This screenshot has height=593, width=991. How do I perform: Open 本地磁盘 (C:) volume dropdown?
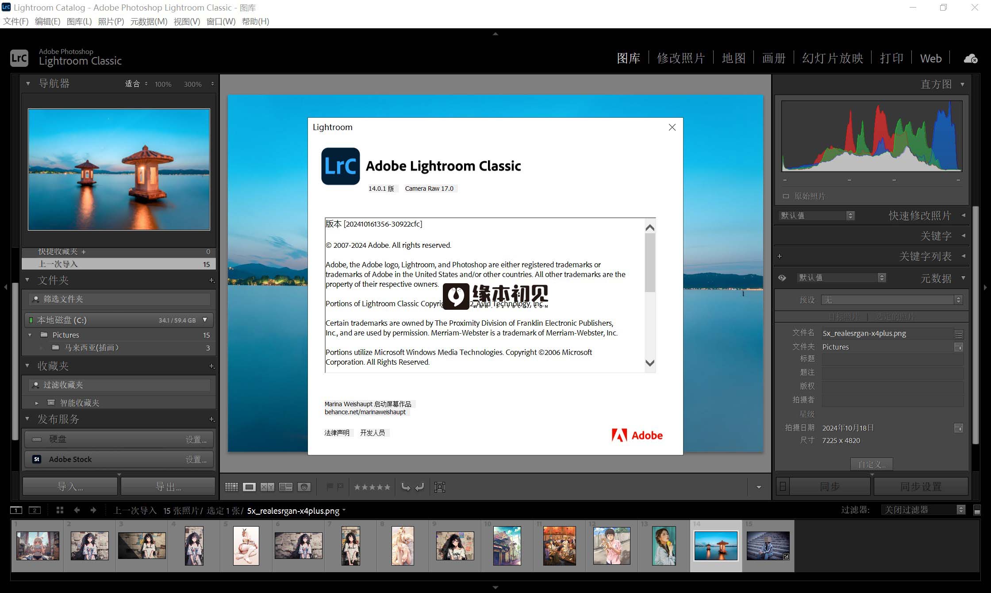(205, 320)
